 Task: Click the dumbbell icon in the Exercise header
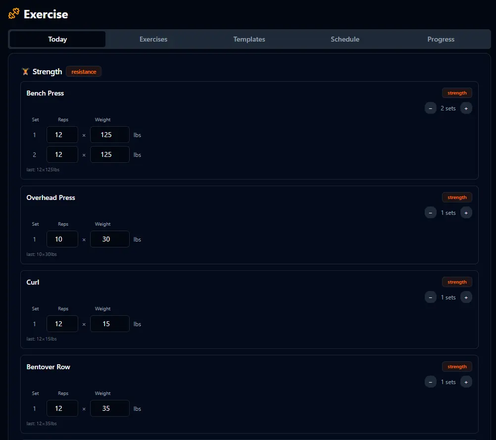pos(13,13)
